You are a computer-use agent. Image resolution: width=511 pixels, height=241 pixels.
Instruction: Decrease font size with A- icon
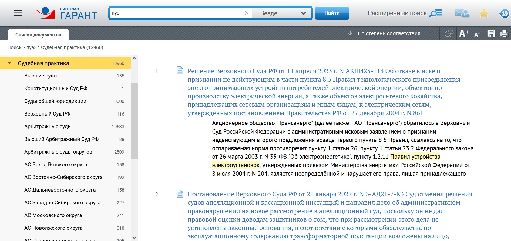point(477,35)
